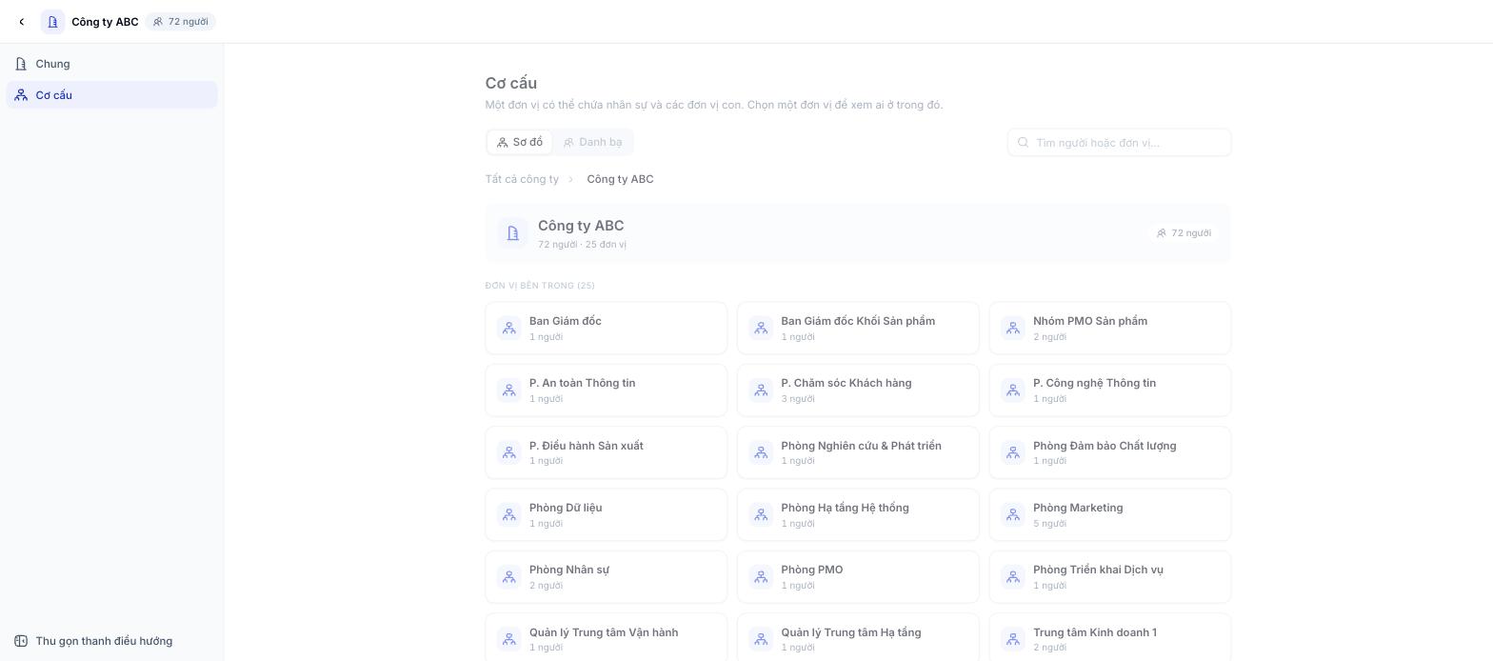Click the P. Công nghệ Thông tin icon
The height and width of the screenshot is (661, 1493).
1013,391
